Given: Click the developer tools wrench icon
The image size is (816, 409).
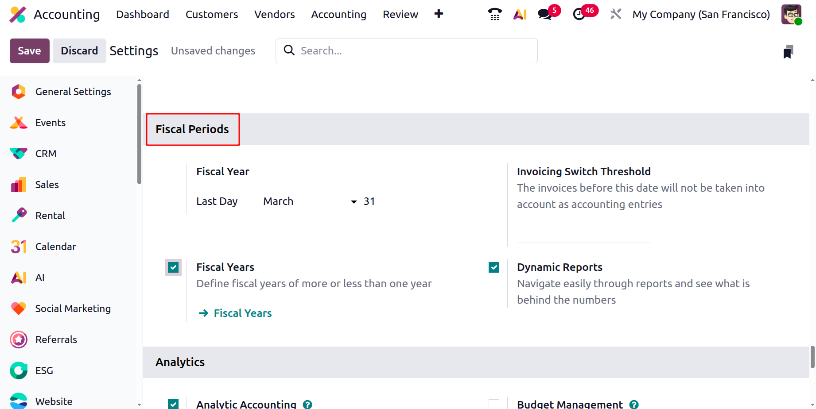Looking at the screenshot, I should (615, 14).
